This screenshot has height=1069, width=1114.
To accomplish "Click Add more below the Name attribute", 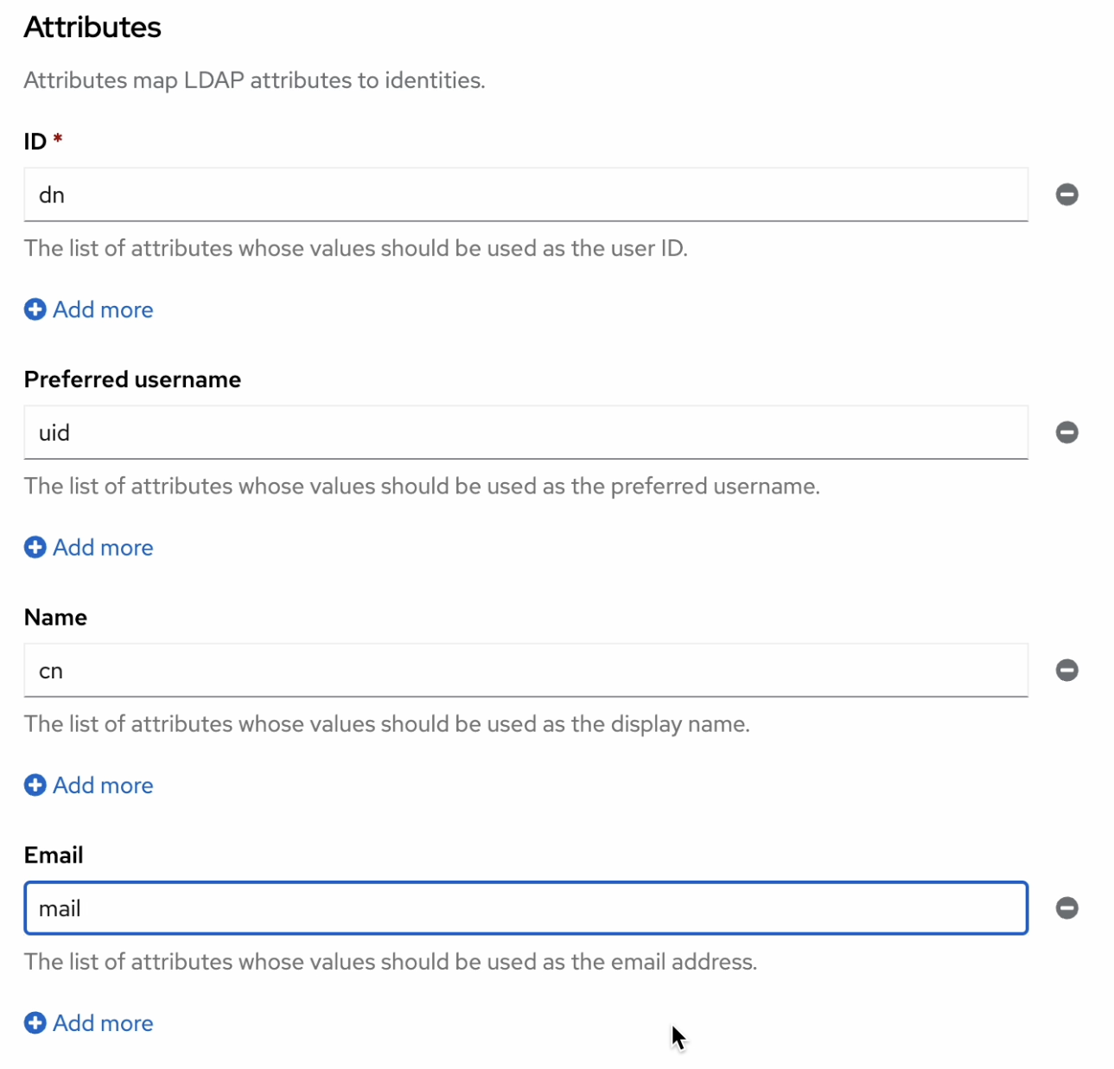I will coord(102,785).
